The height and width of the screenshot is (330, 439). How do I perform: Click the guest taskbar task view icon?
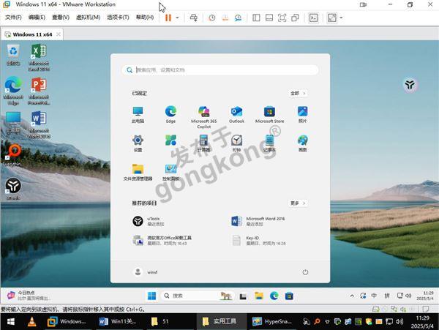243,296
